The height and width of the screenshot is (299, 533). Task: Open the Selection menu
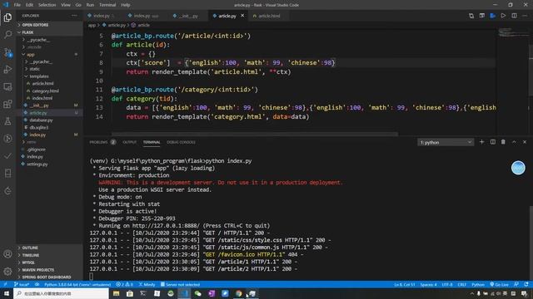(47, 5)
